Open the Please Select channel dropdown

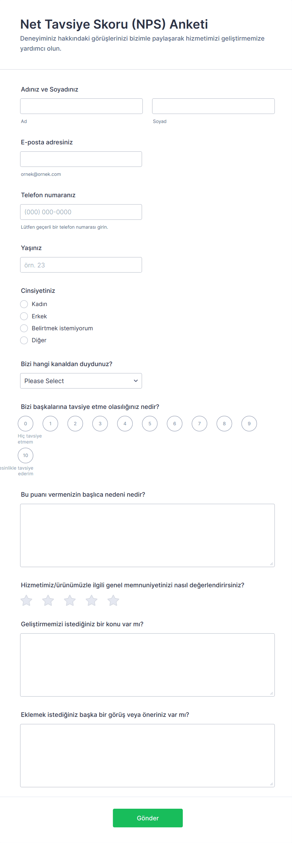point(81,381)
